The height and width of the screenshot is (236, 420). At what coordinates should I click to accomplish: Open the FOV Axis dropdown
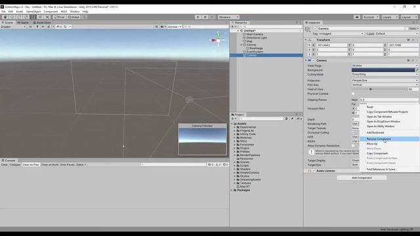[x=385, y=85]
